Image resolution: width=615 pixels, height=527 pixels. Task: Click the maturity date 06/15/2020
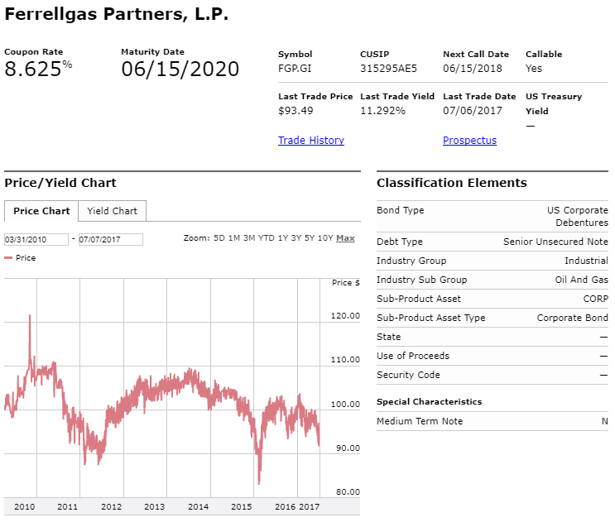[x=180, y=69]
